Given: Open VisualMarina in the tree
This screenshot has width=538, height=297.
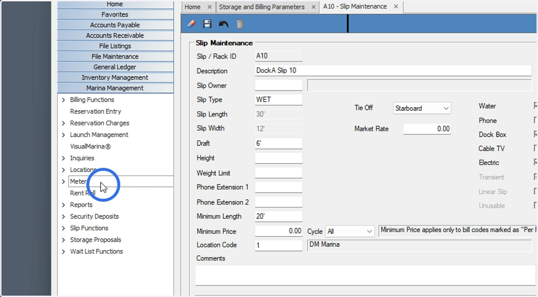Looking at the screenshot, I should click(91, 146).
